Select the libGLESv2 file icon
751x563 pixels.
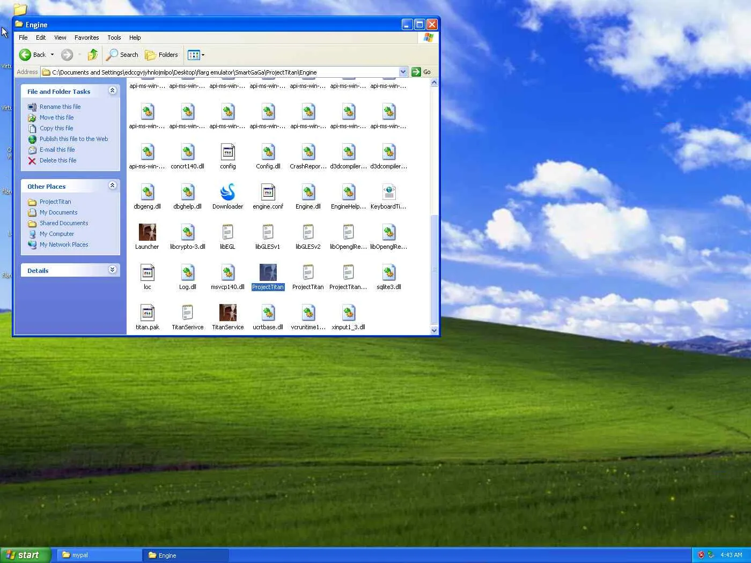coord(308,232)
